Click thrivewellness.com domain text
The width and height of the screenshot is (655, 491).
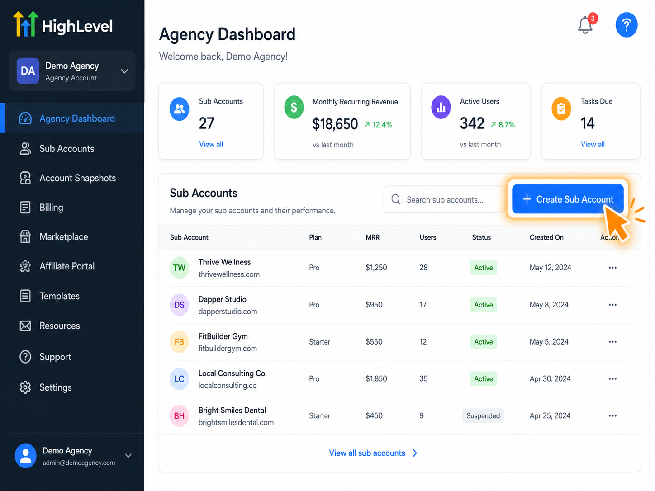[x=229, y=274]
